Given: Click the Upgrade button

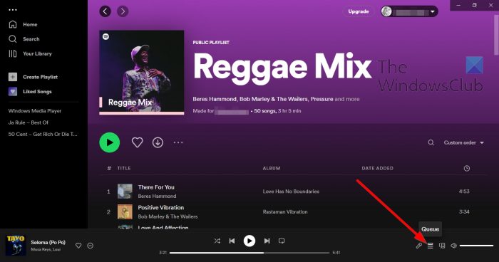Looking at the screenshot, I should (x=359, y=11).
